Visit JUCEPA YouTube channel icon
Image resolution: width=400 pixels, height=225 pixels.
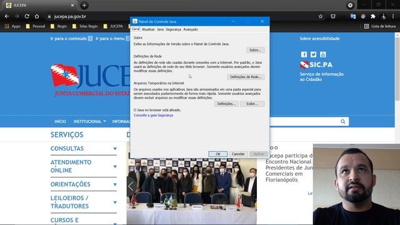click(x=322, y=54)
